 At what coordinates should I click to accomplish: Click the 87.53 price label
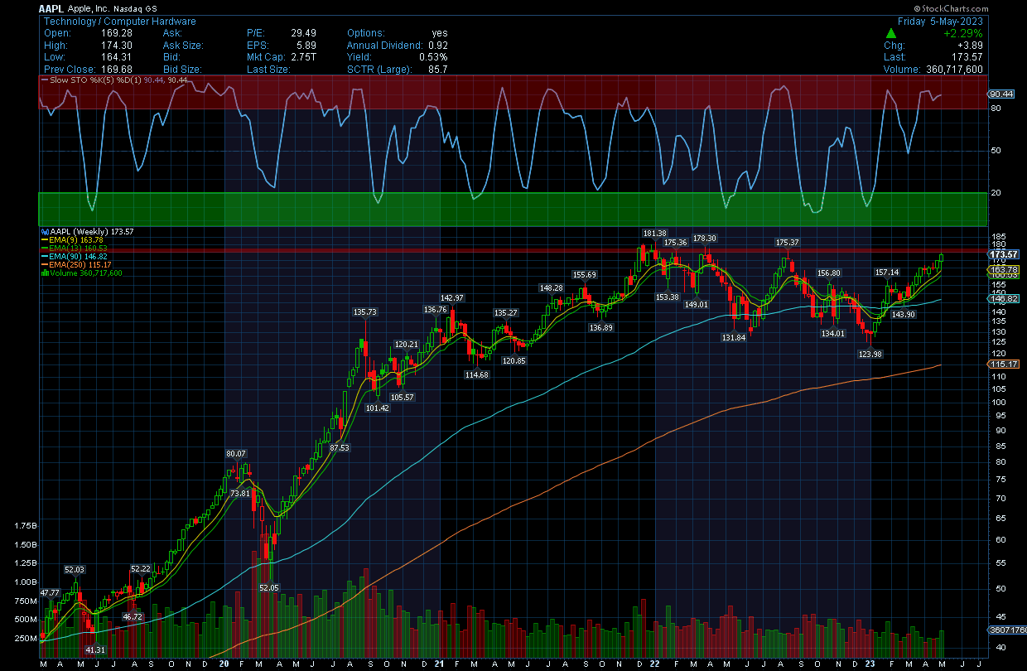pyautogui.click(x=340, y=448)
